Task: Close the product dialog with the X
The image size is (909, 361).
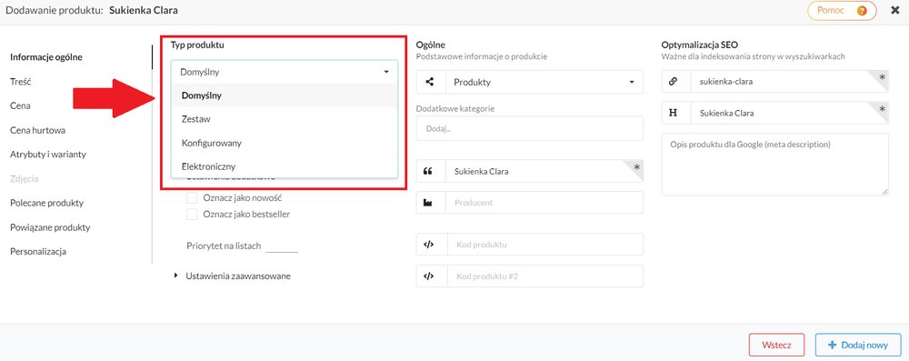Action: pos(895,10)
